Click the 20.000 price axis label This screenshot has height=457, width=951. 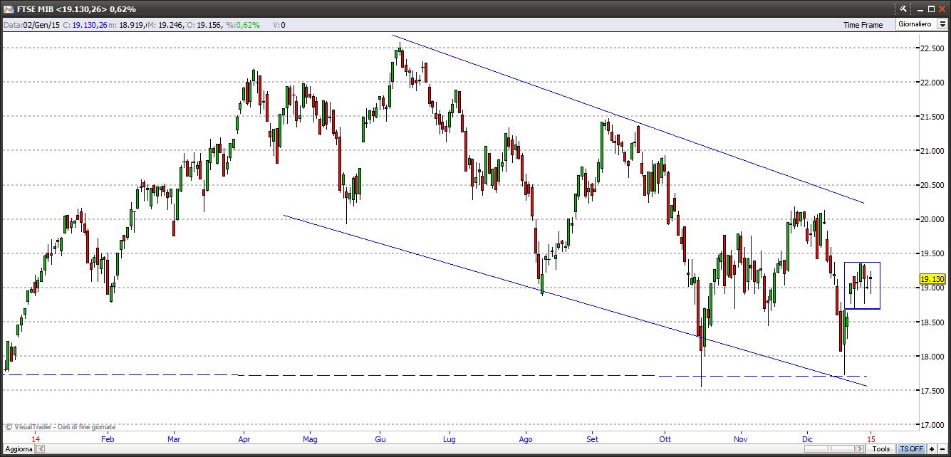point(932,219)
